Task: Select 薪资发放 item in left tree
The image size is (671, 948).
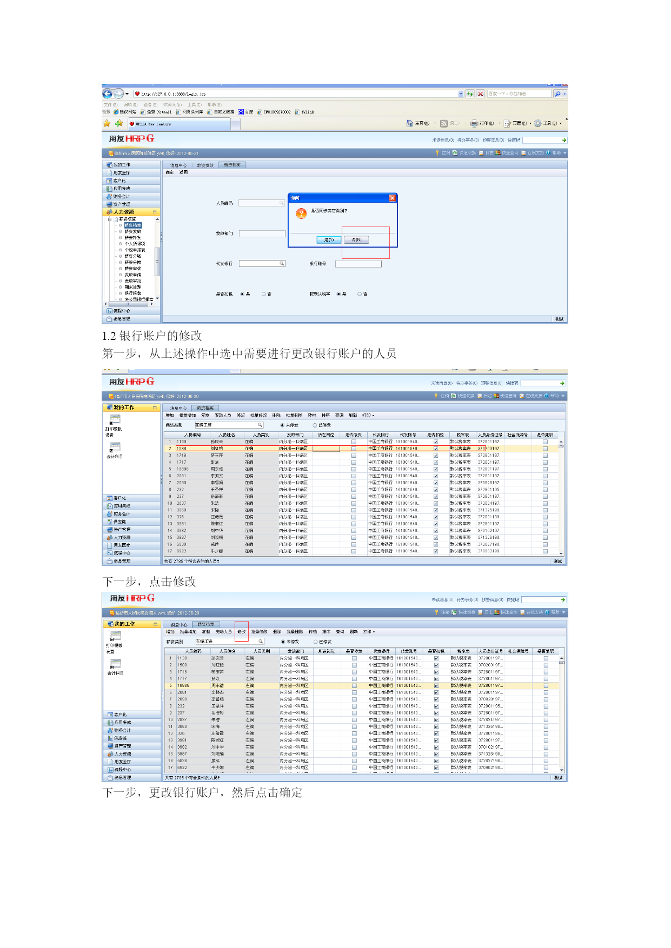Action: click(132, 231)
